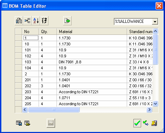The image size is (165, 133).
Task: Click the 'No' column header
Action: tap(31, 32)
